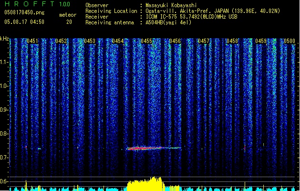Click the Receiving Location label
Screen dimensions: 300x191
click(111, 11)
